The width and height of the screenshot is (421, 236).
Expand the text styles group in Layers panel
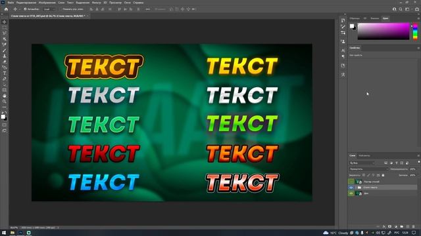[x=356, y=187]
